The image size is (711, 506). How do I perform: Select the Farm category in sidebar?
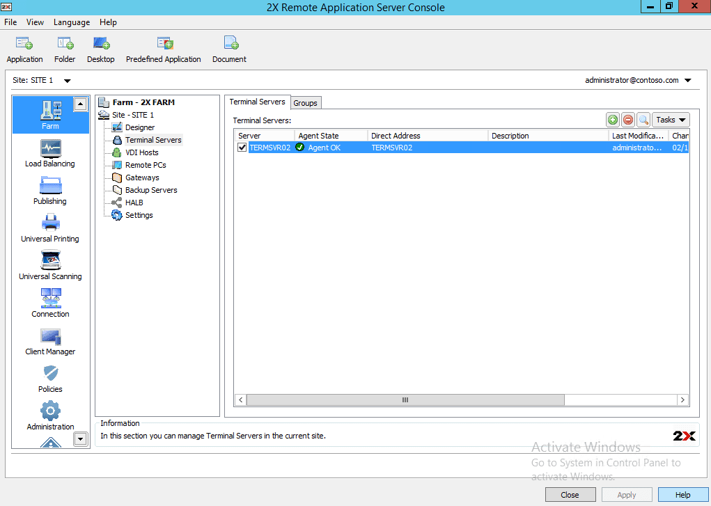[50, 115]
